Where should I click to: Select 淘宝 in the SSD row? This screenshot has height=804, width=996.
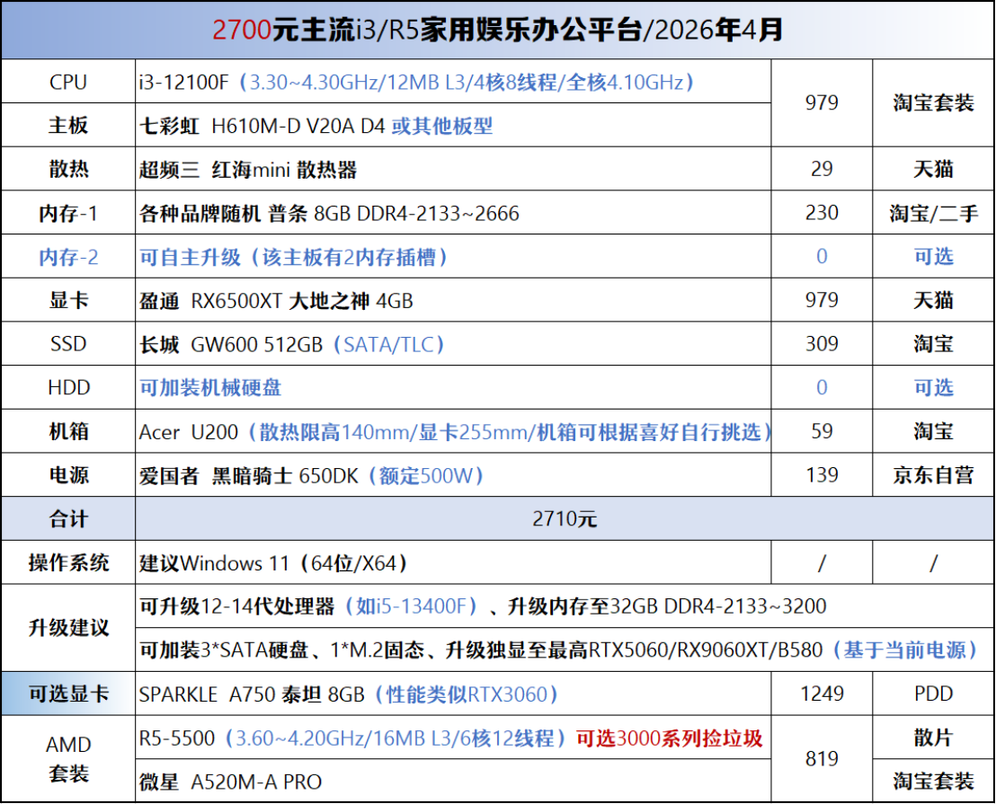(x=933, y=344)
